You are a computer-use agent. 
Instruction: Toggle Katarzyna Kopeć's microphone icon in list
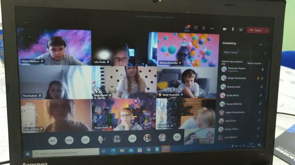coord(263,69)
